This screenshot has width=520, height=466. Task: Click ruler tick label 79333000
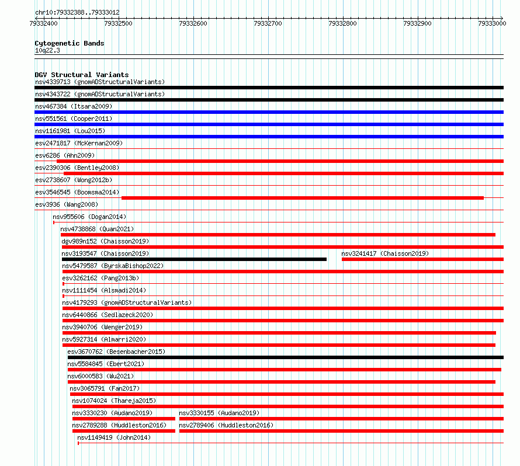click(492, 23)
